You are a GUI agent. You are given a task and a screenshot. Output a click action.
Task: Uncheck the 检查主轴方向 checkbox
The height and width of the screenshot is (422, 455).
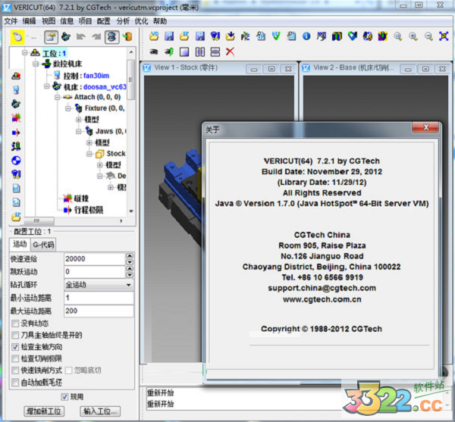[16, 347]
